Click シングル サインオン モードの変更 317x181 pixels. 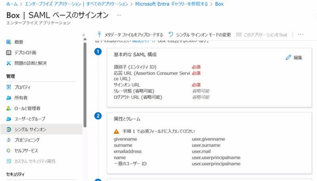200,35
